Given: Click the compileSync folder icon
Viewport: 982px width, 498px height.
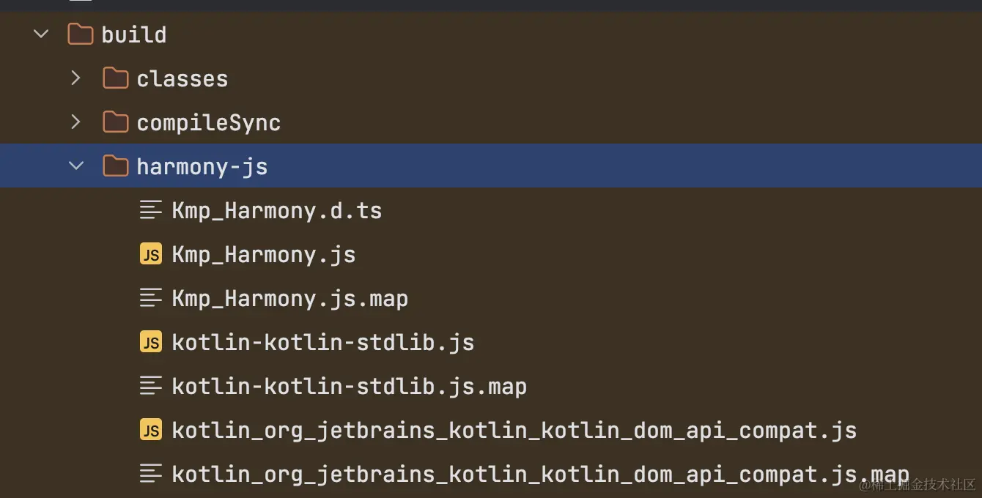Looking at the screenshot, I should coord(115,122).
